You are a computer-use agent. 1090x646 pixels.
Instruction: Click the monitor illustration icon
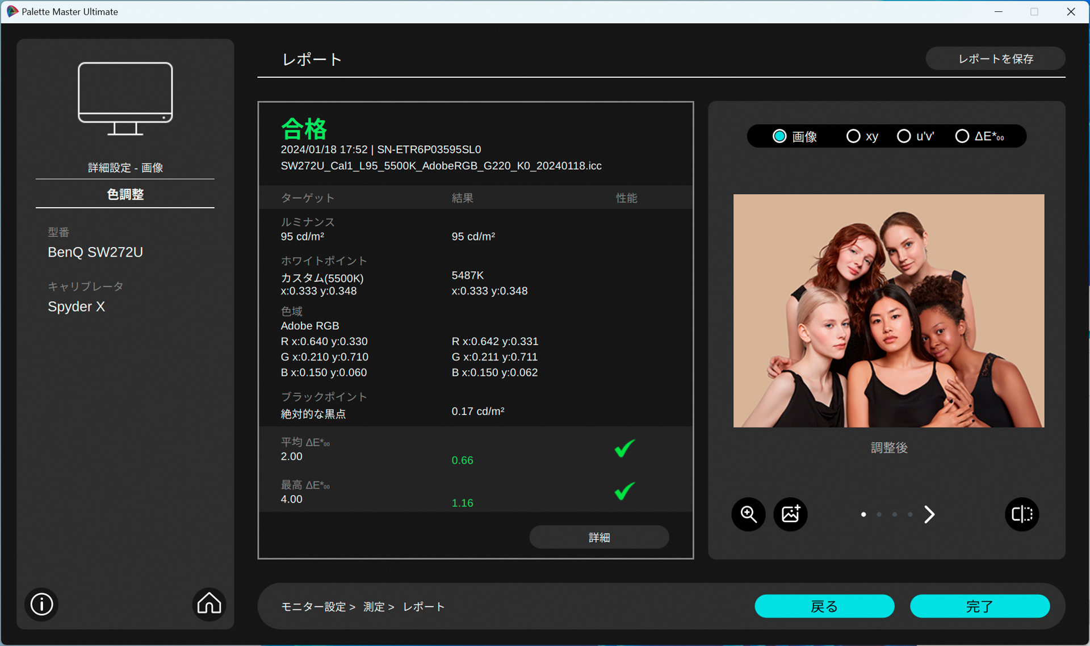(x=125, y=98)
